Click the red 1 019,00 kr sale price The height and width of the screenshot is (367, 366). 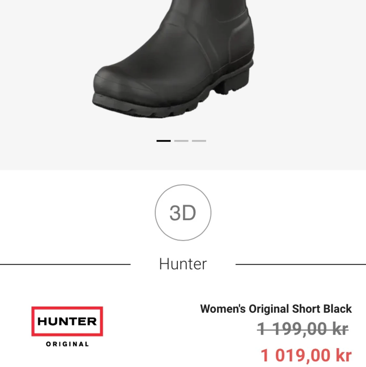(306, 355)
